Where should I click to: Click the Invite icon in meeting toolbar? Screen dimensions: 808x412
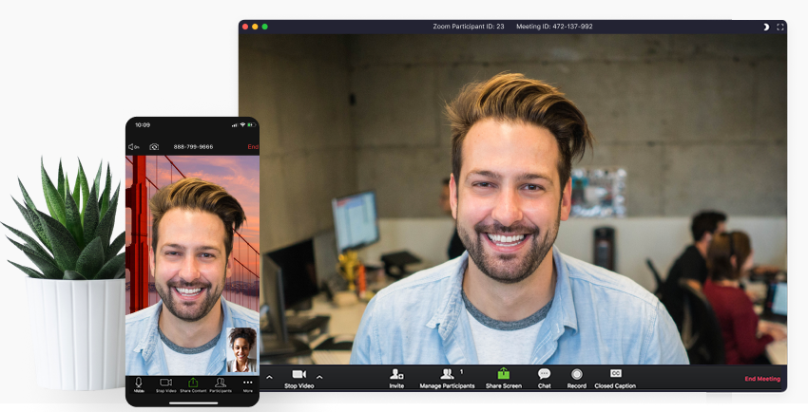click(396, 375)
